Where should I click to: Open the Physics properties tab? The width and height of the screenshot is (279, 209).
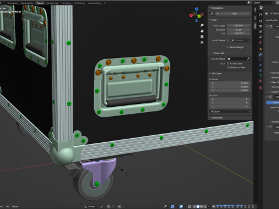(261, 65)
